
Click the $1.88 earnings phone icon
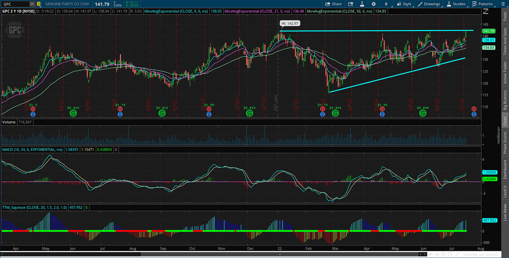point(209,109)
